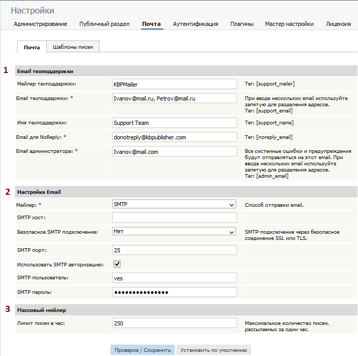Image resolution: width=358 pixels, height=356 pixels.
Task: Open the Лицензия tab
Action: [x=338, y=24]
